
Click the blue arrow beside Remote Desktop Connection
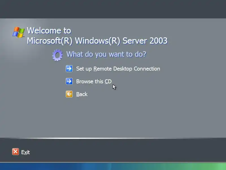69,69
